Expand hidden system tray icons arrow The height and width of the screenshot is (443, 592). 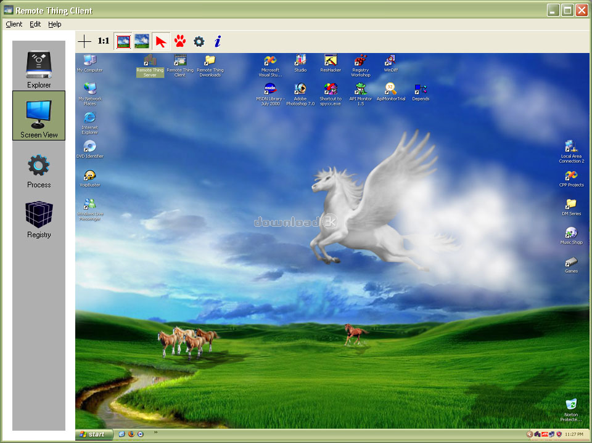(530, 434)
